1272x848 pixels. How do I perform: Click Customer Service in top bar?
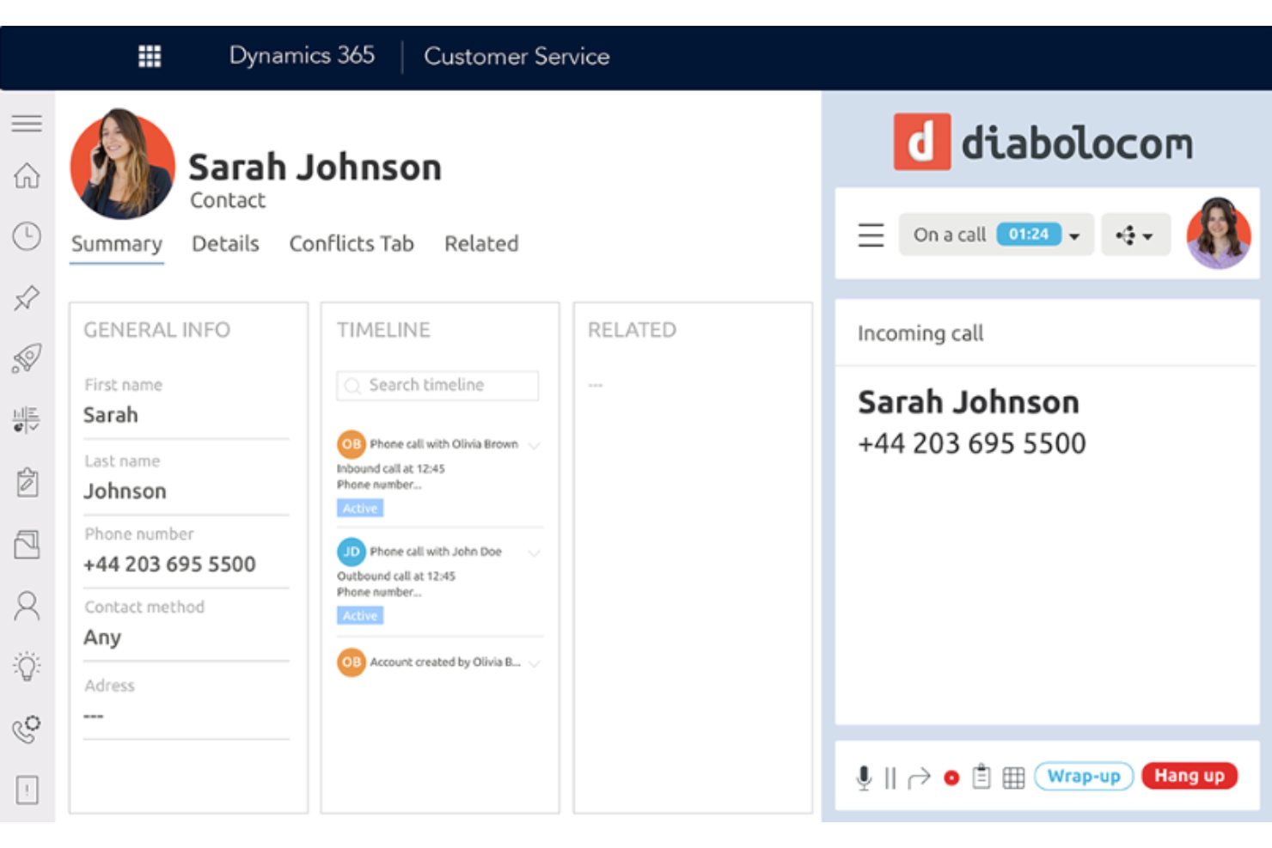517,57
